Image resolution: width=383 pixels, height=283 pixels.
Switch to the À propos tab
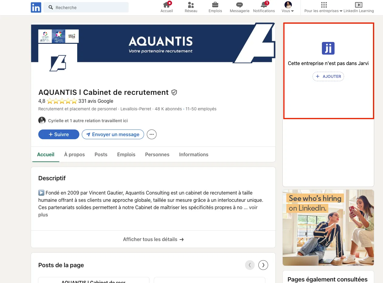(74, 154)
